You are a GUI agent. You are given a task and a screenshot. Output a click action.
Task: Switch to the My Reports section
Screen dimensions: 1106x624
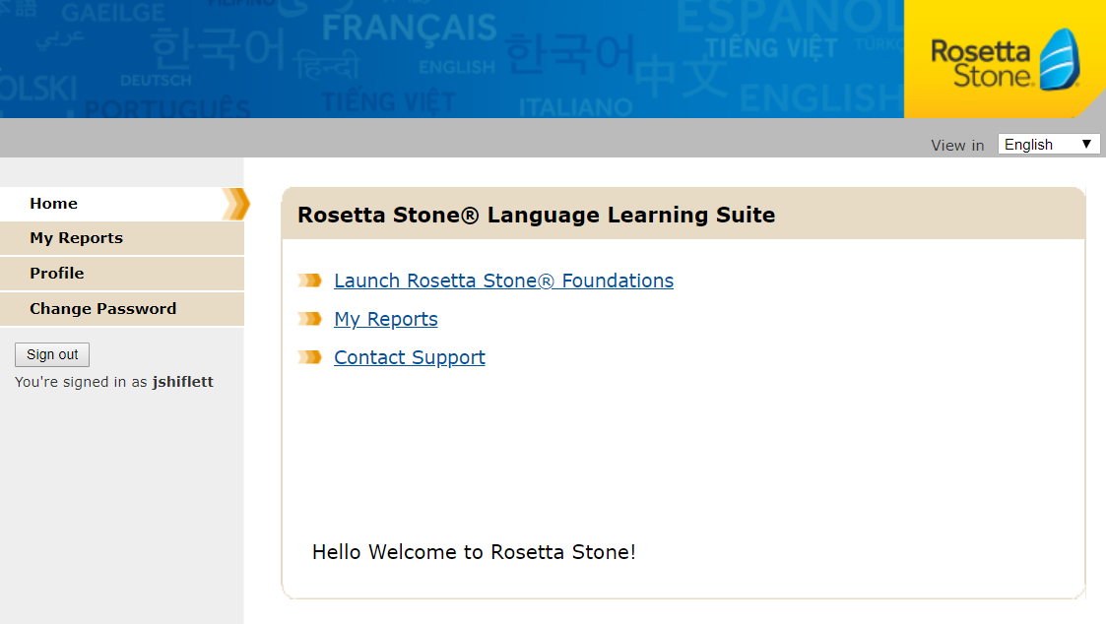click(x=76, y=238)
